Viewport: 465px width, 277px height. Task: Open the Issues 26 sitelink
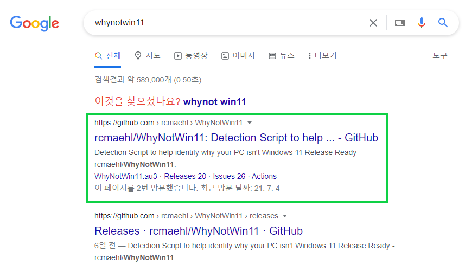coord(229,176)
